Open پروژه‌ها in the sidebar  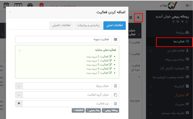coord(183,32)
